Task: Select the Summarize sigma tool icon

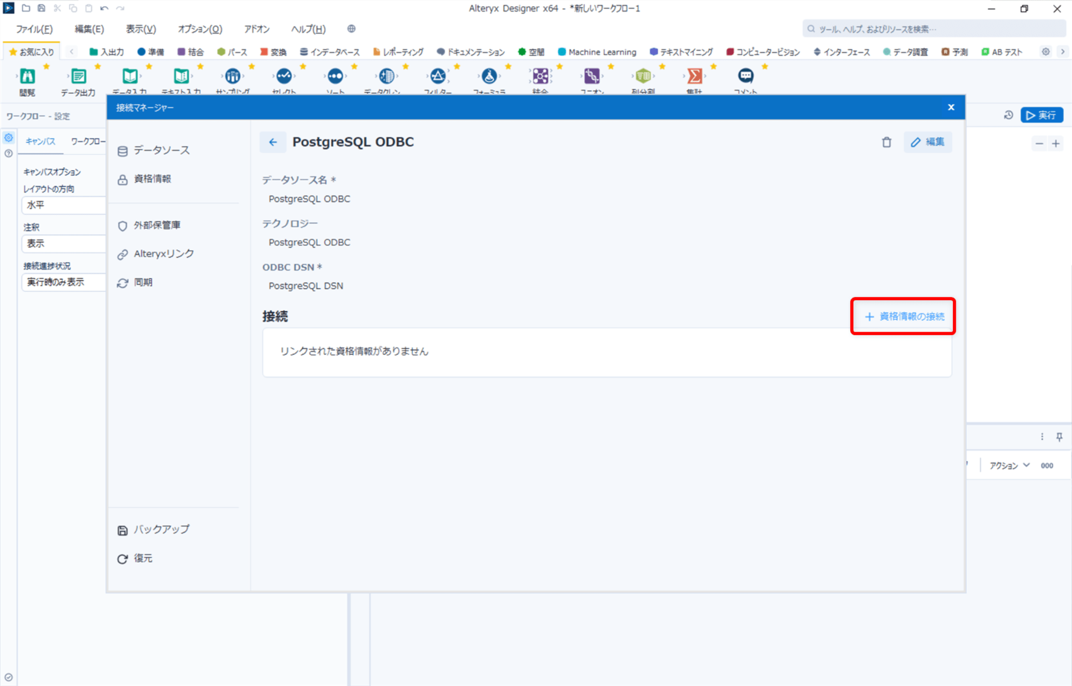Action: click(695, 76)
